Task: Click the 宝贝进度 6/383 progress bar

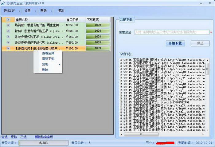Action: click(x=44, y=143)
